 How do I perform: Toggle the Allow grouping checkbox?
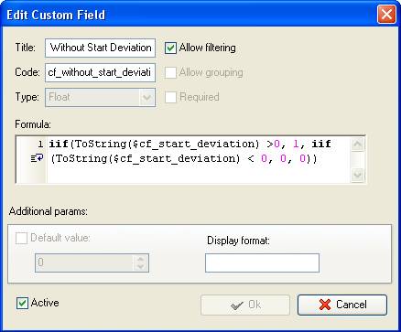click(170, 72)
